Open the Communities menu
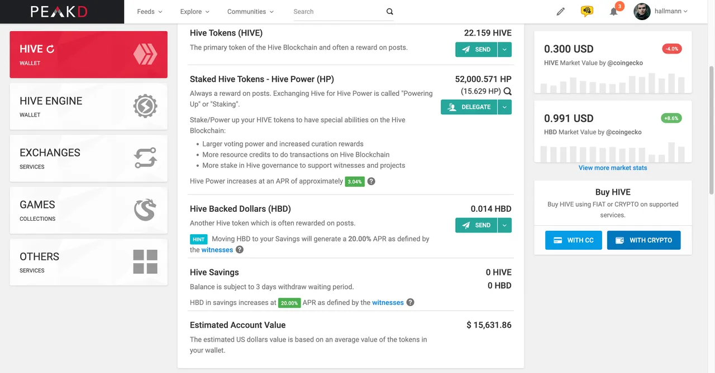This screenshot has width=715, height=373. coord(250,12)
